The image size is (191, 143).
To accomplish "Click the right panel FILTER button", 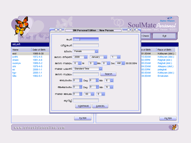I will tap(168, 118).
